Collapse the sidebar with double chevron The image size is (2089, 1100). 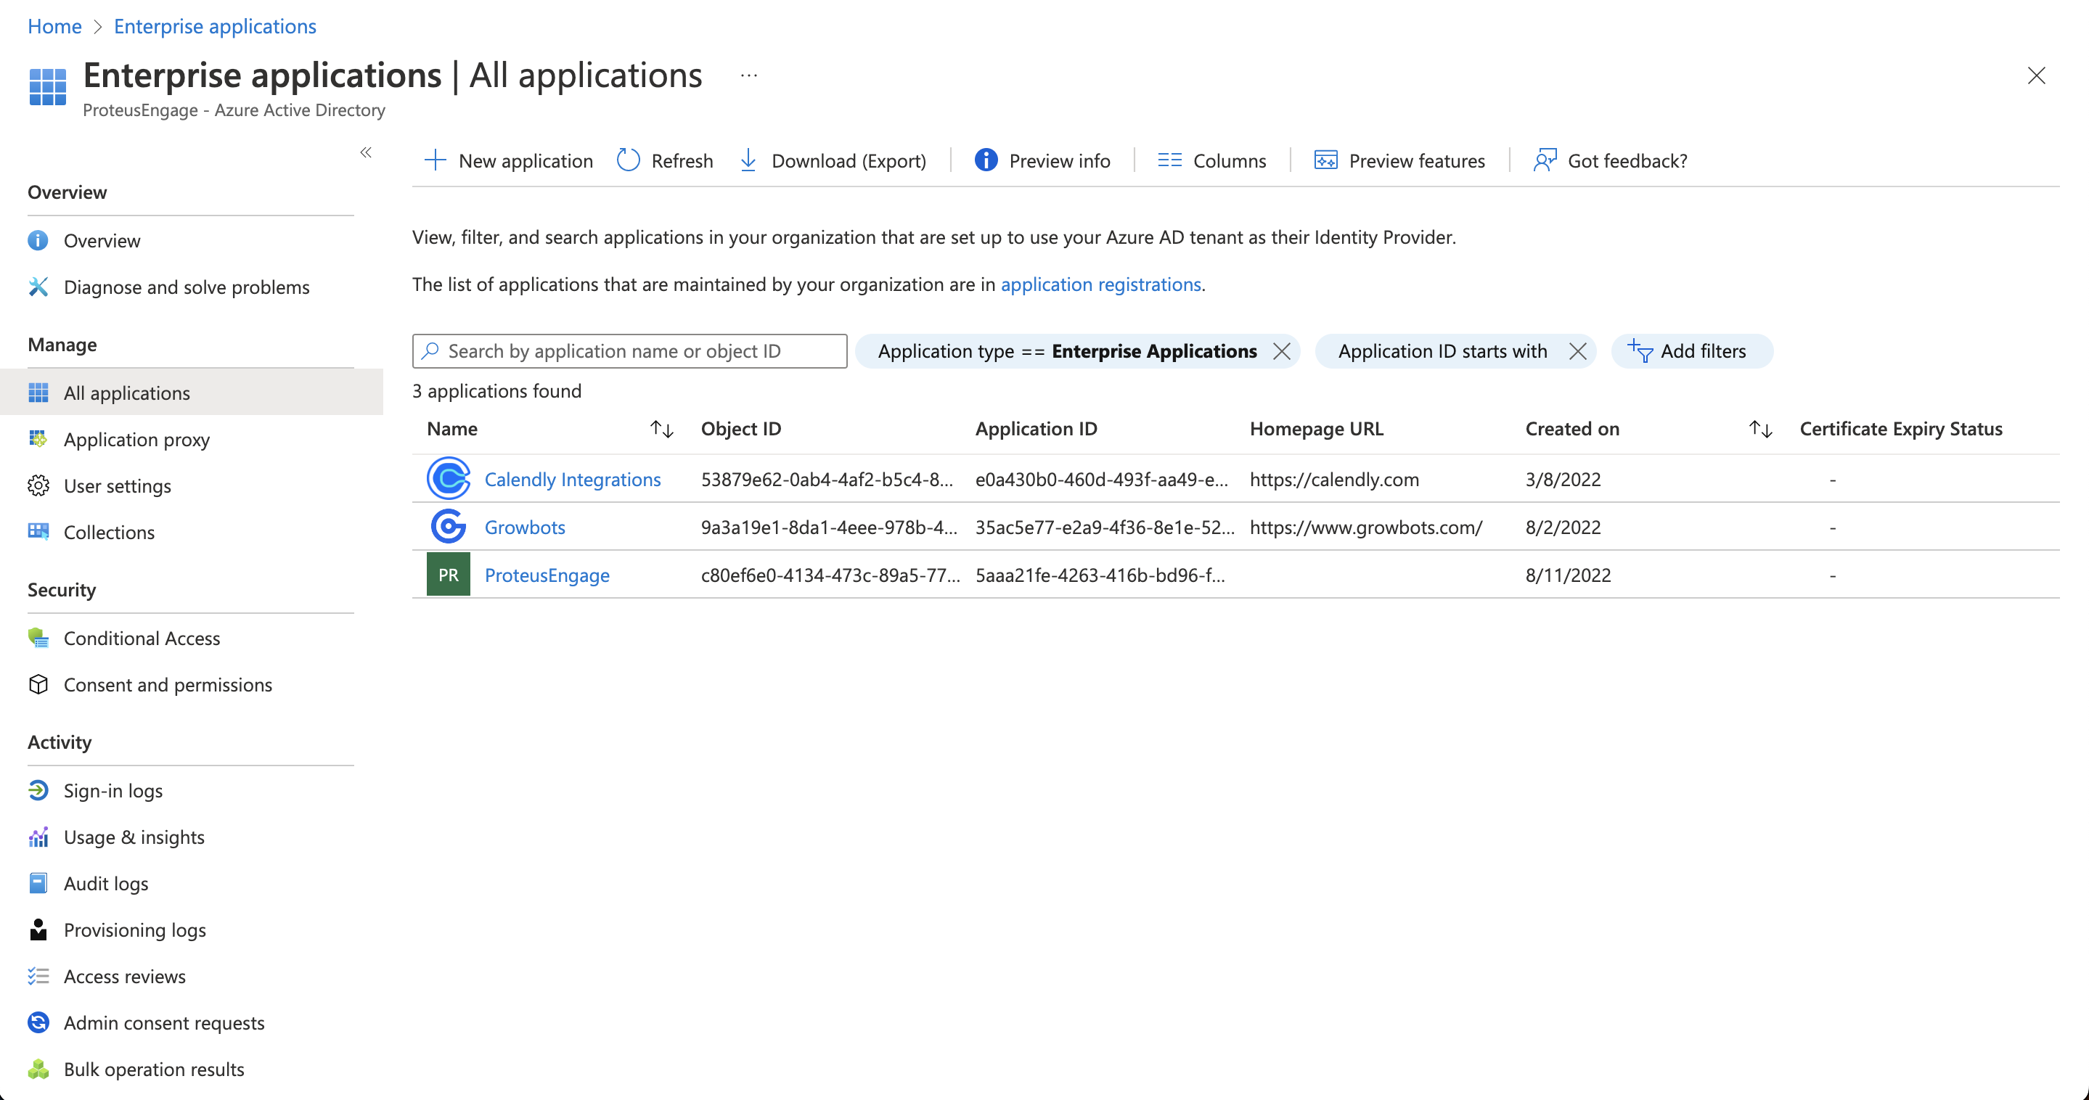[x=366, y=152]
